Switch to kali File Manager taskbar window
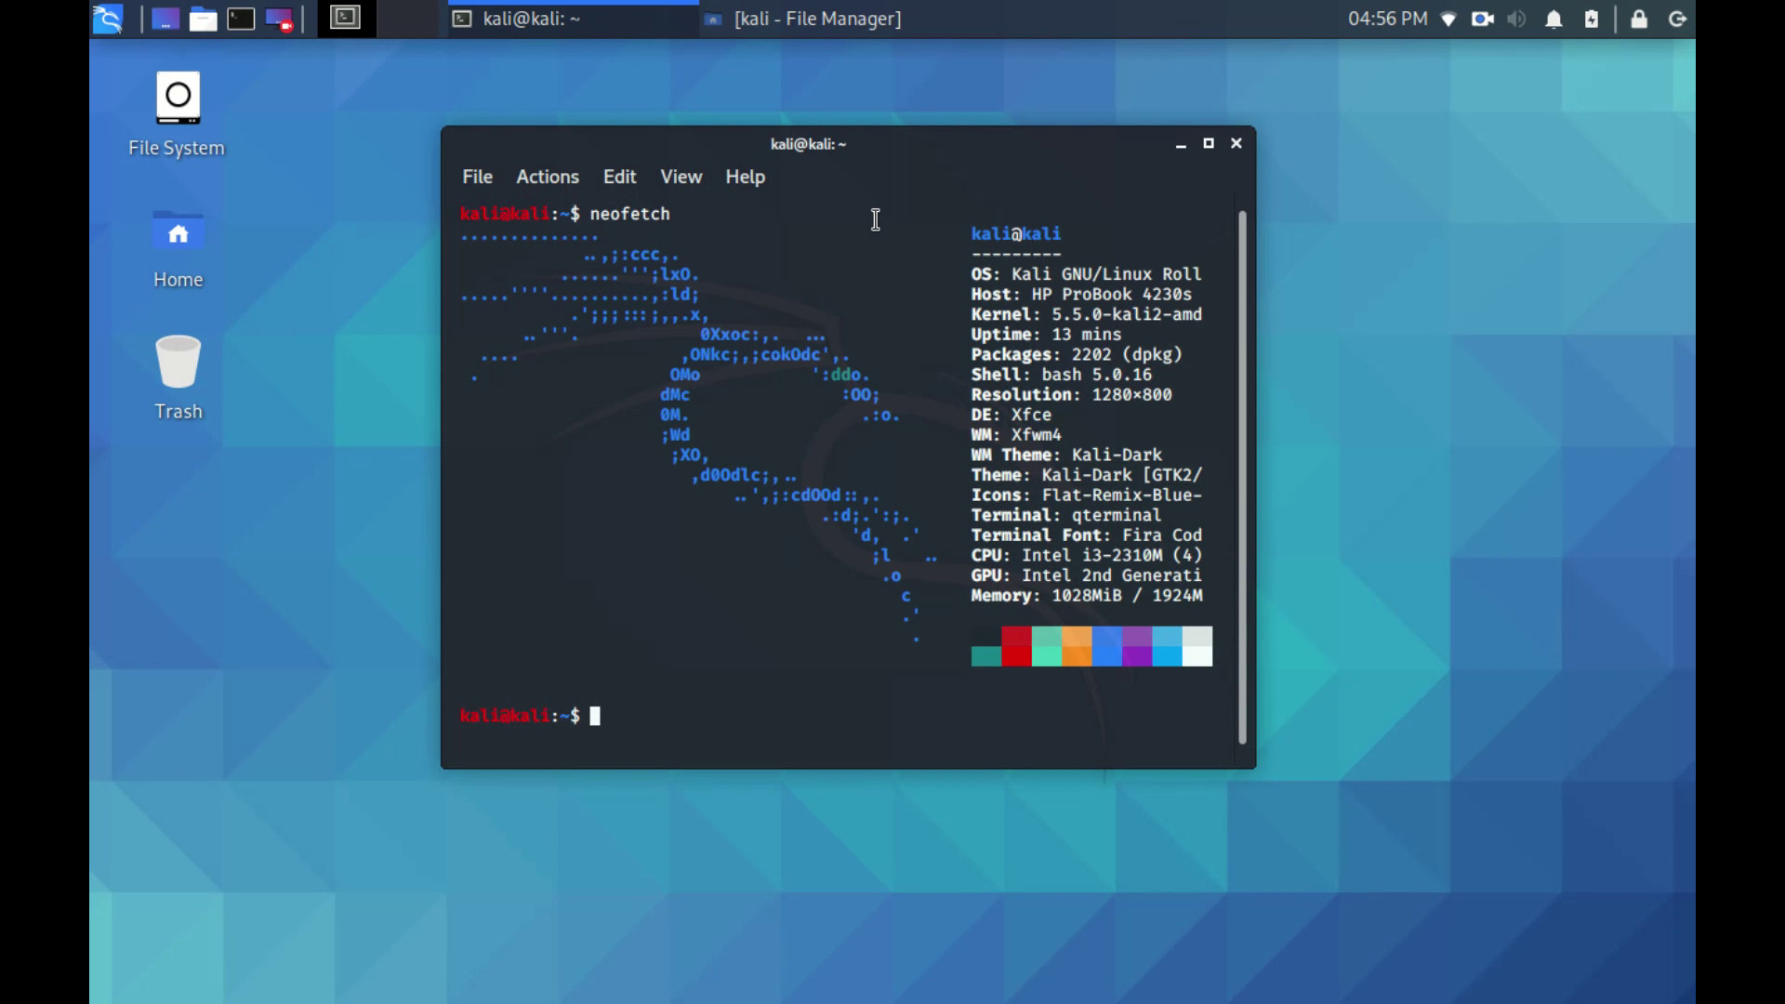The width and height of the screenshot is (1785, 1004). coord(804,19)
